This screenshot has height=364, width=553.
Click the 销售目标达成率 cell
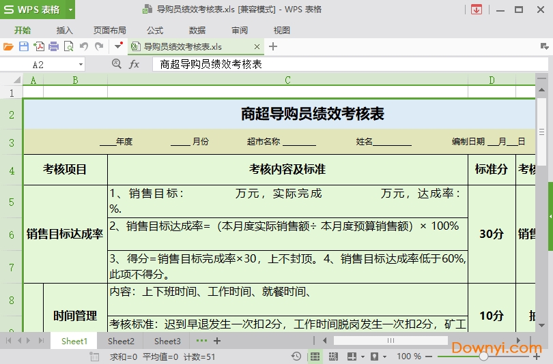tap(66, 234)
